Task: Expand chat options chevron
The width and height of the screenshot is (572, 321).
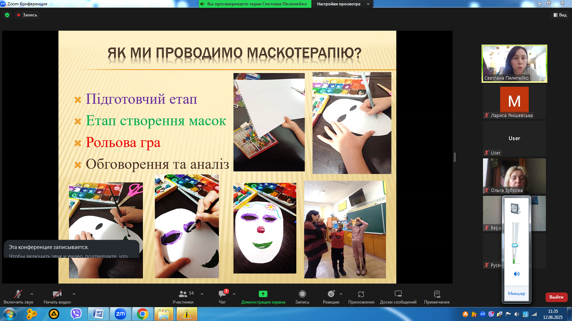Action: [234, 294]
